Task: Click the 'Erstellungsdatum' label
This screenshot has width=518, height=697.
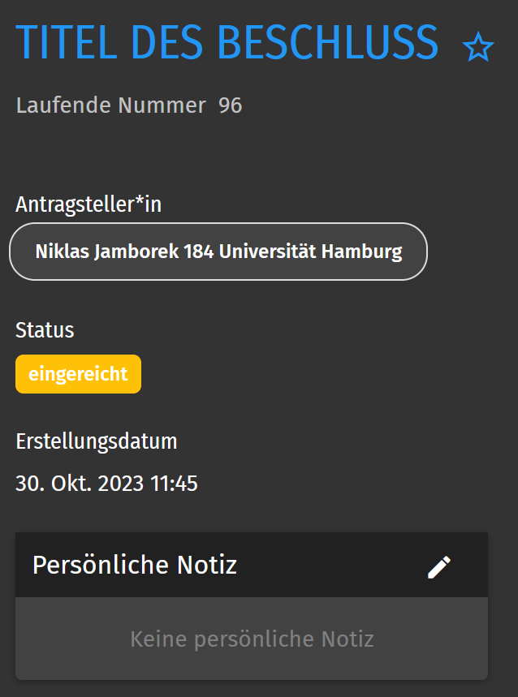Action: click(x=97, y=442)
